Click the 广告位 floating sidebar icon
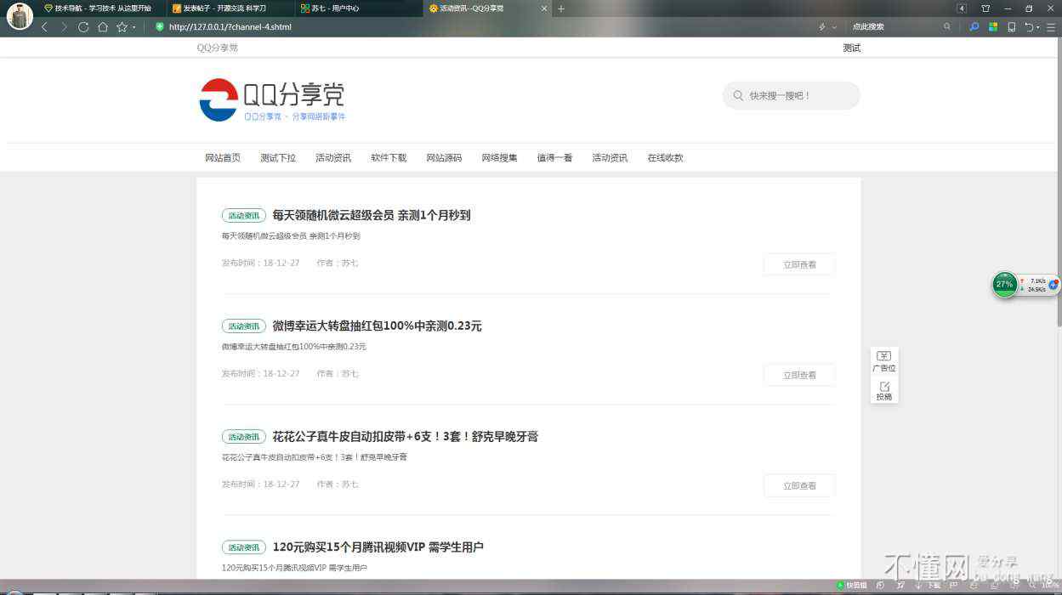1062x595 pixels. pyautogui.click(x=884, y=361)
